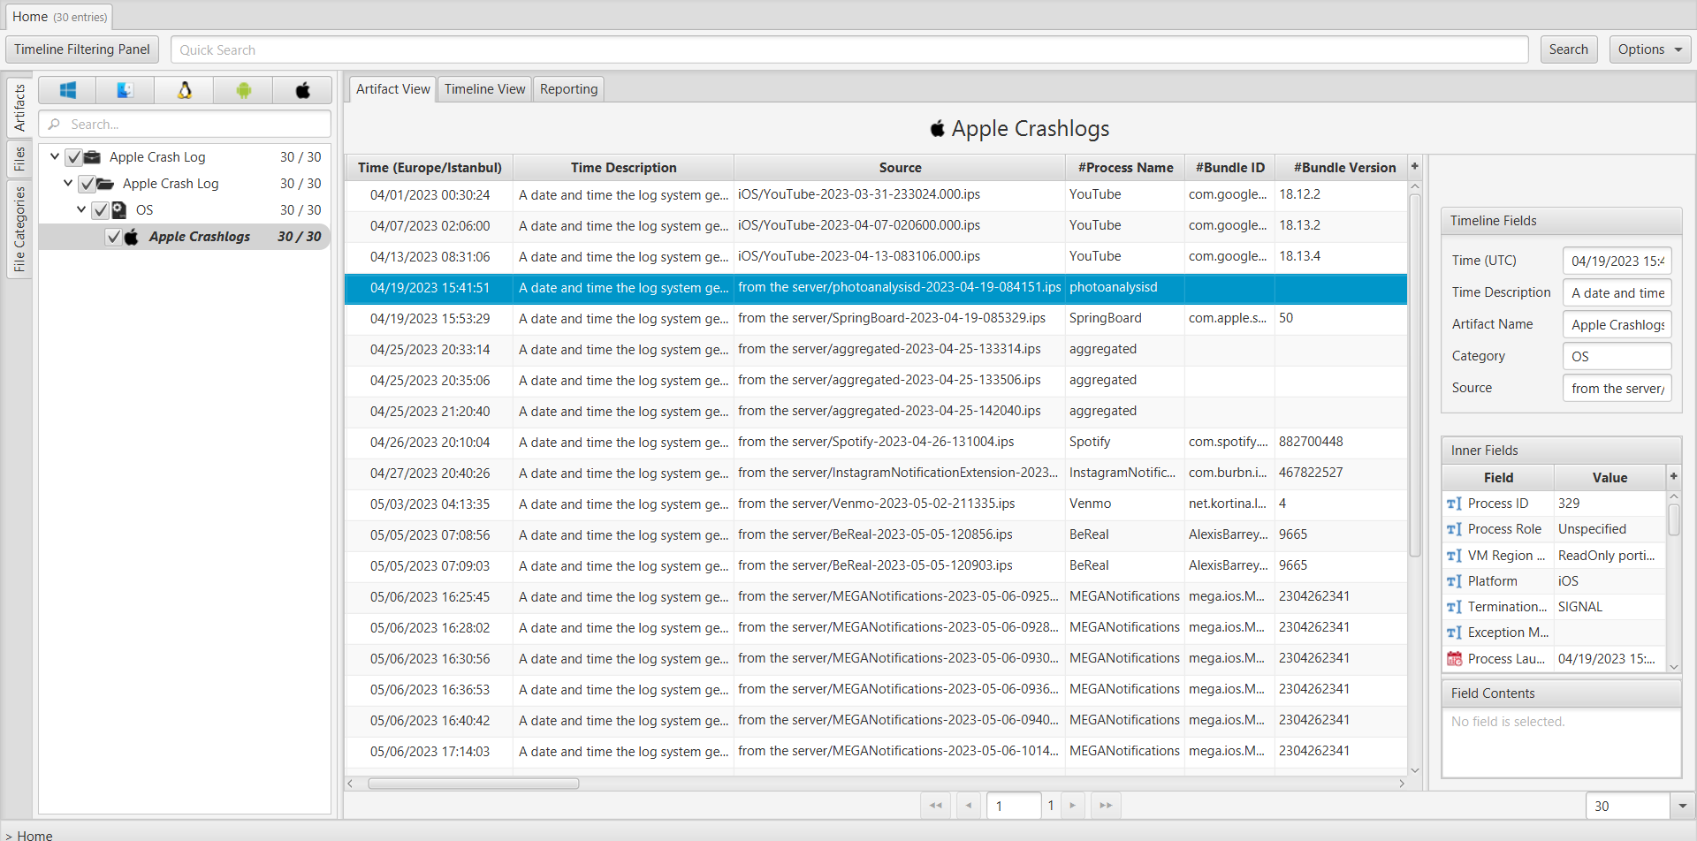1697x841 pixels.
Task: Sort by #Process Name column header
Action: point(1125,167)
